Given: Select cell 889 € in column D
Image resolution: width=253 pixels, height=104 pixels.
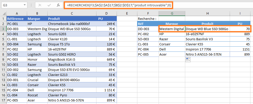Looking at the screenshot, I should point(106,49).
